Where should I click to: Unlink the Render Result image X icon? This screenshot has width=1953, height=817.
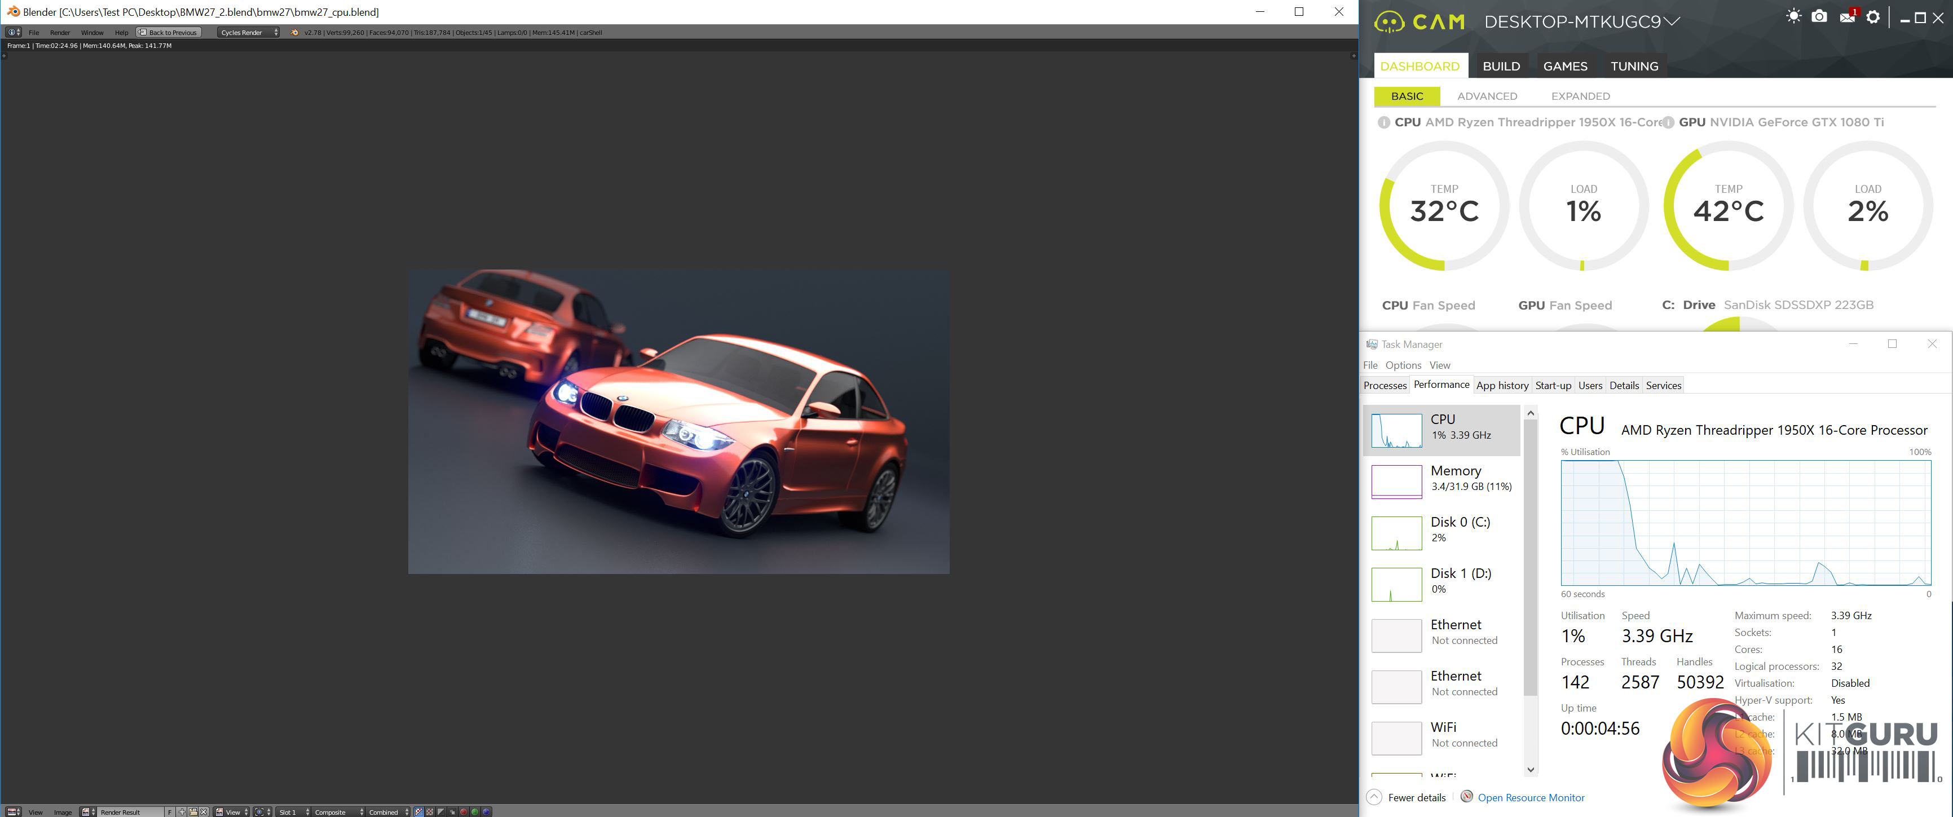coord(203,812)
